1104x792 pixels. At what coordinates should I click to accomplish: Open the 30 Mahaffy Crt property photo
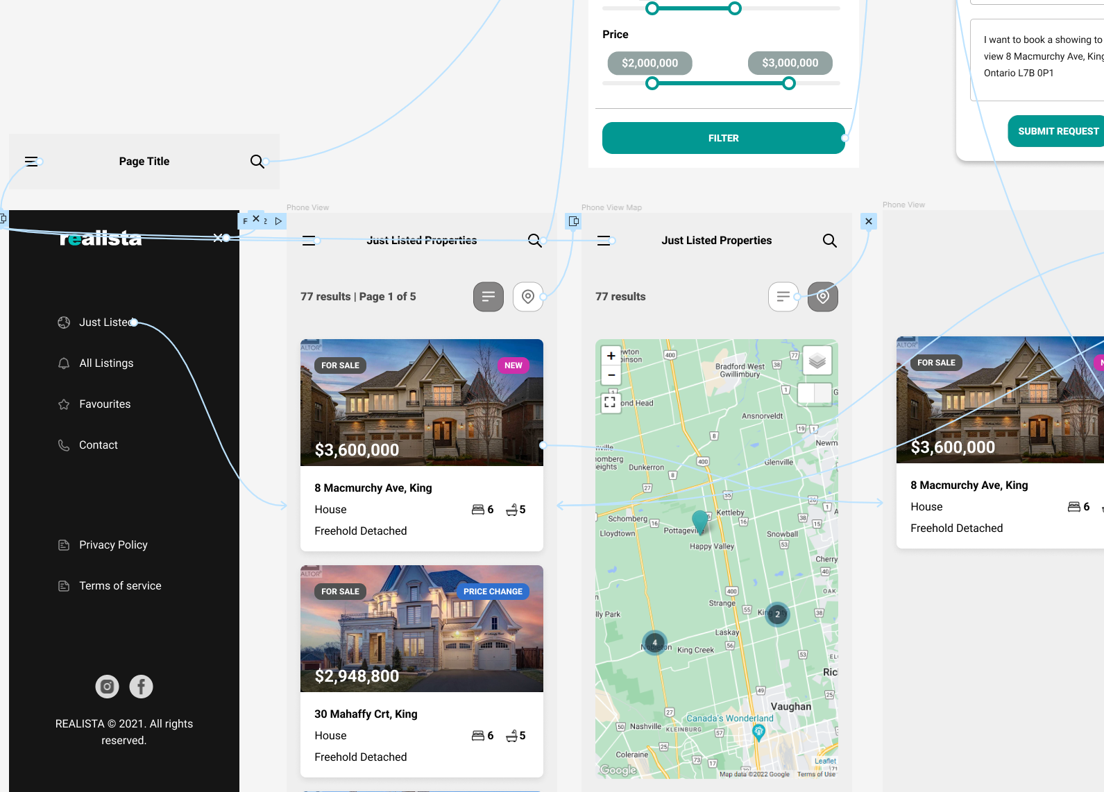click(422, 628)
